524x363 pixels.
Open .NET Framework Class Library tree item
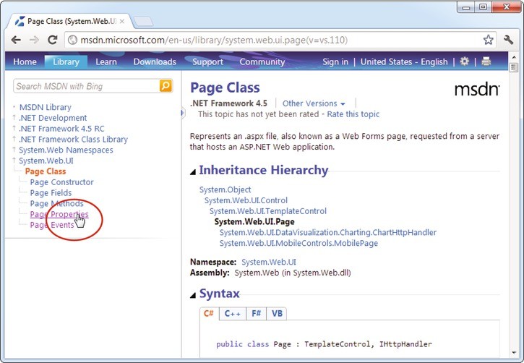73,140
